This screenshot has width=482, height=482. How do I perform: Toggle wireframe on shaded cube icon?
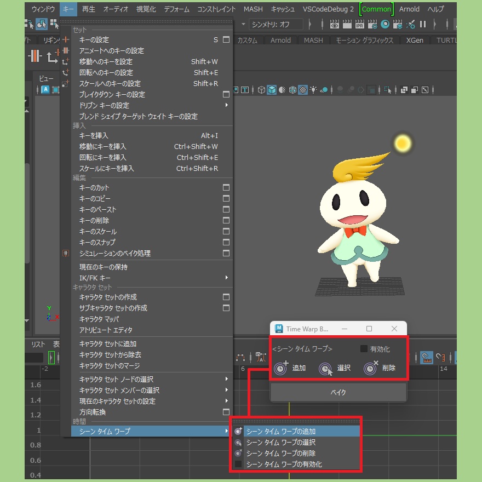(292, 90)
